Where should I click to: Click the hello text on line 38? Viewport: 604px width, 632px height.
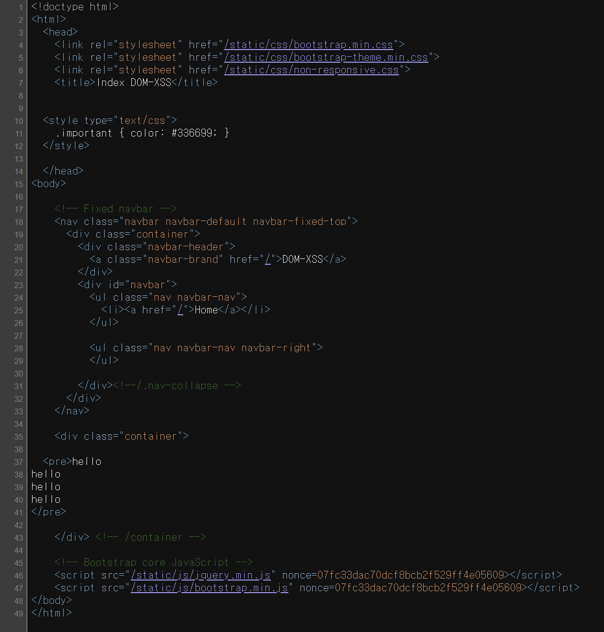(46, 474)
